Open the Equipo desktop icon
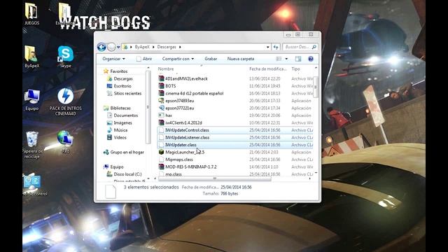 click(31, 99)
